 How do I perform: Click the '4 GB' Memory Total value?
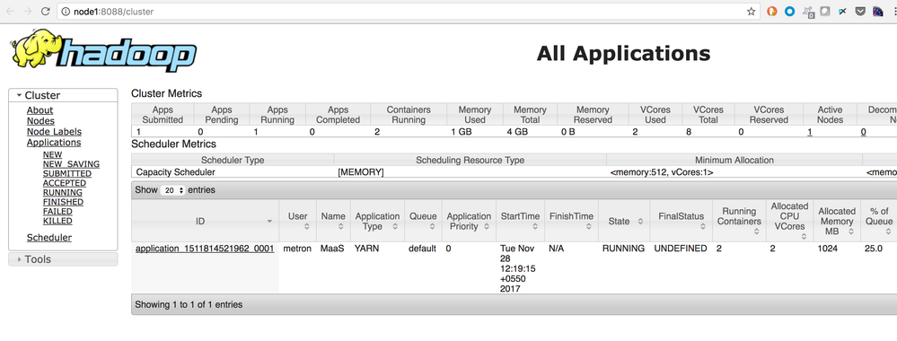tap(519, 132)
